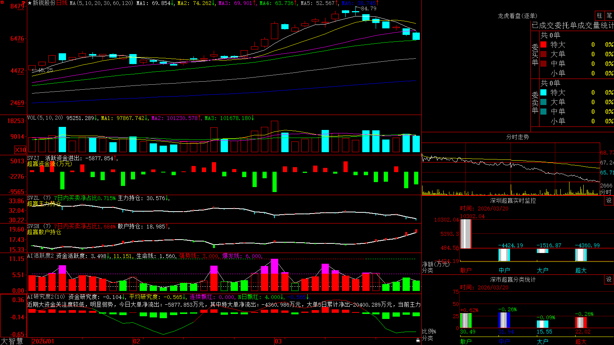
Task: Click the 02 month marker on the time axis
Action: (x=137, y=341)
